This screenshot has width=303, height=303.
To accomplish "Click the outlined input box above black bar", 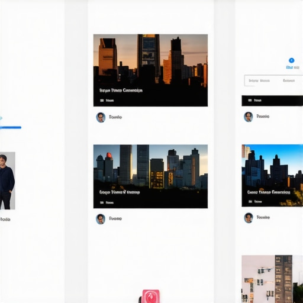I will [273, 80].
